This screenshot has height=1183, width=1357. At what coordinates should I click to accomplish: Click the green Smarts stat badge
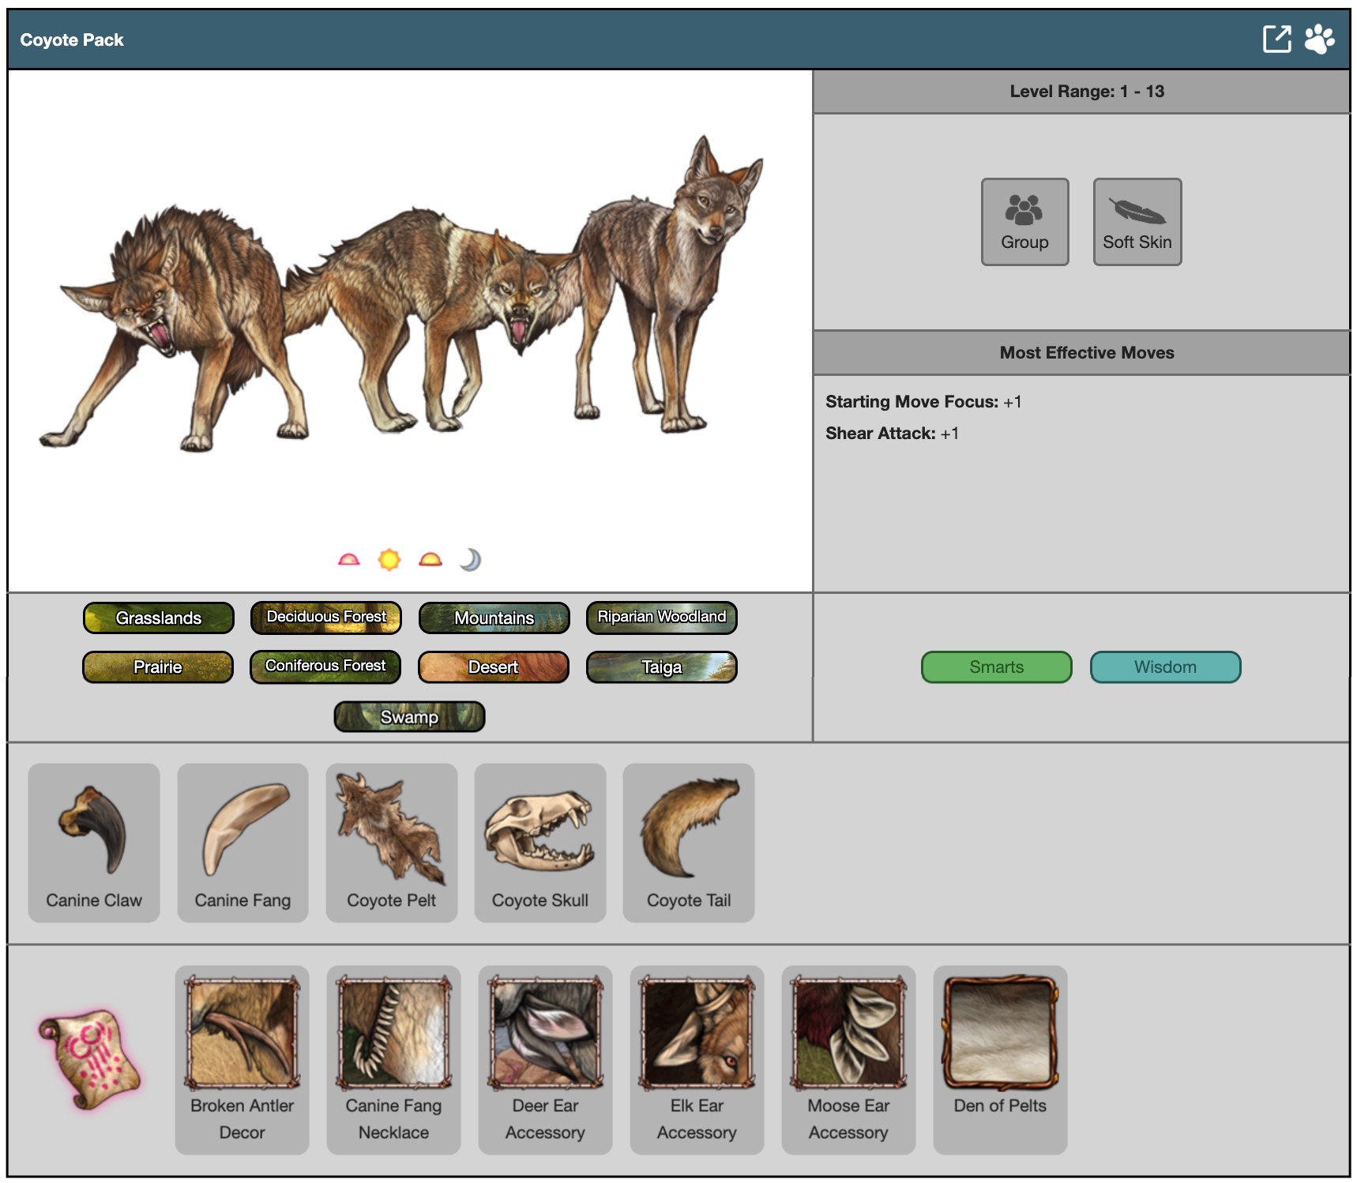[996, 667]
